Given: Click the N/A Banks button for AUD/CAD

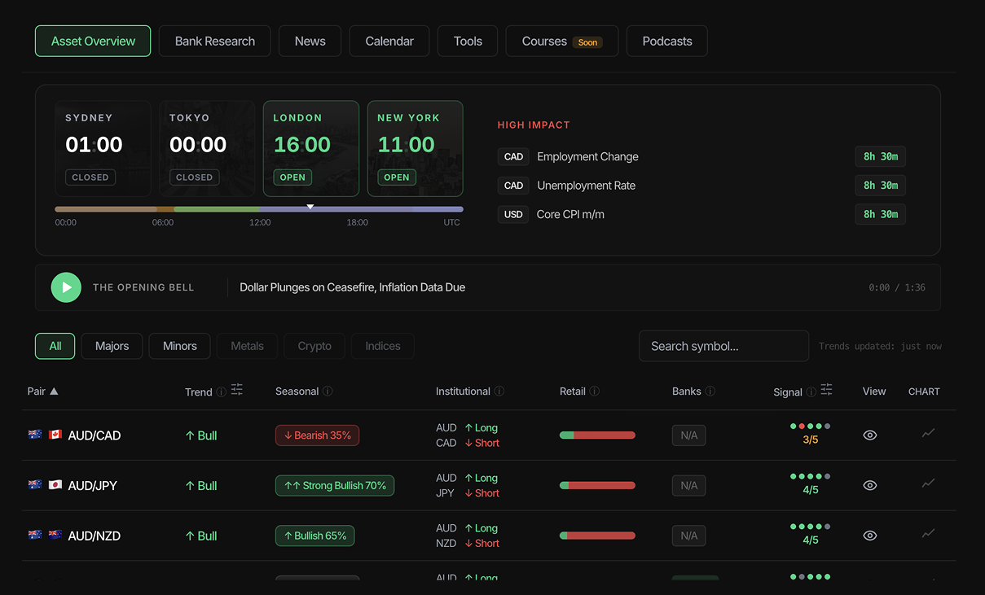Looking at the screenshot, I should 688,435.
